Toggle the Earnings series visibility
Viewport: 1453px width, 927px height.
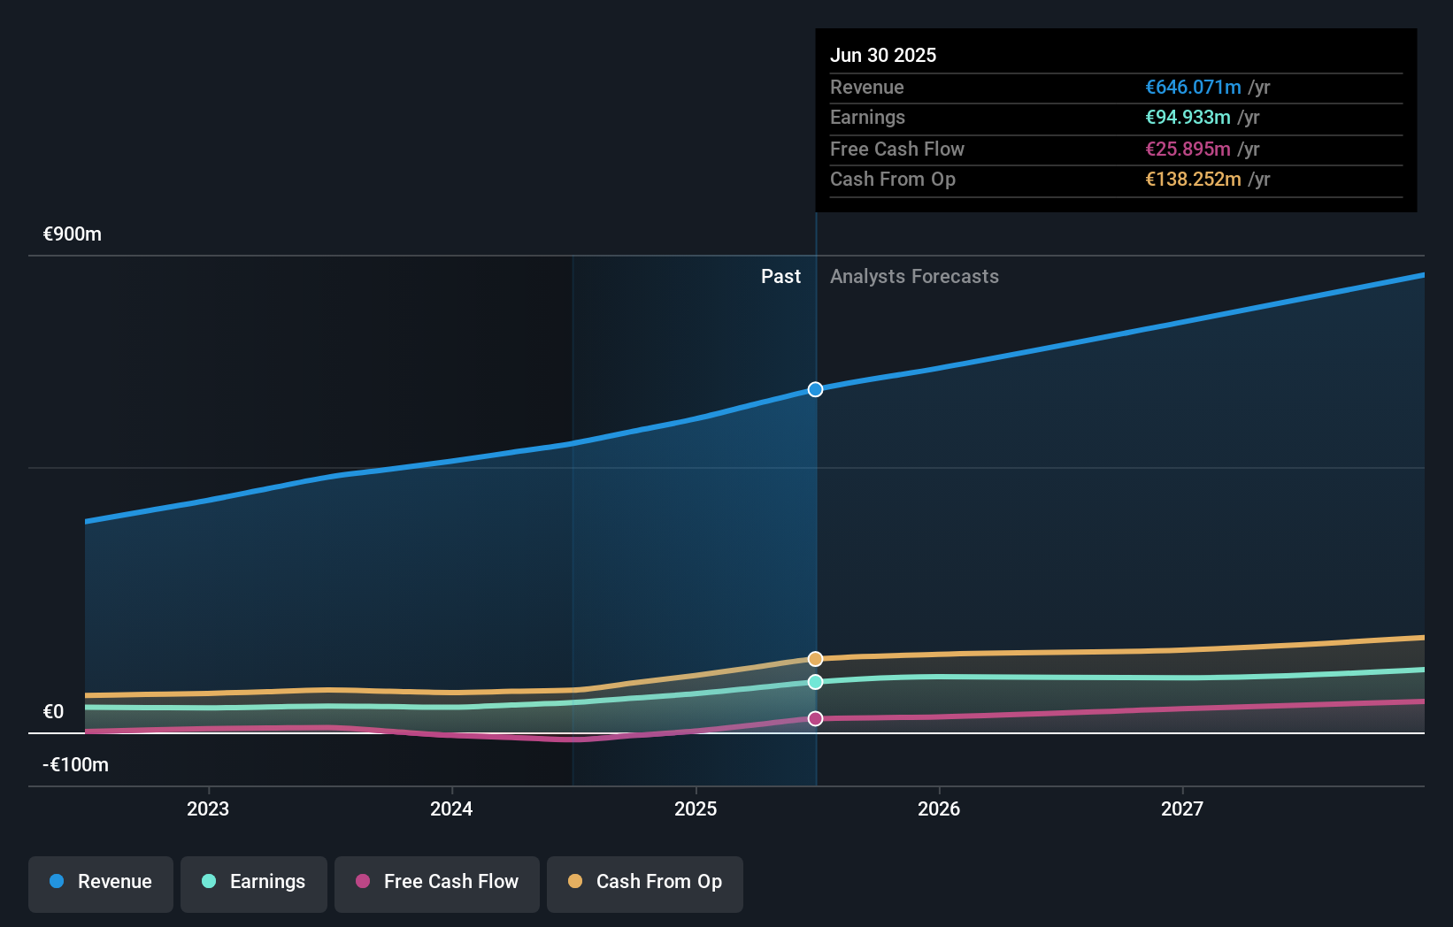coord(254,882)
